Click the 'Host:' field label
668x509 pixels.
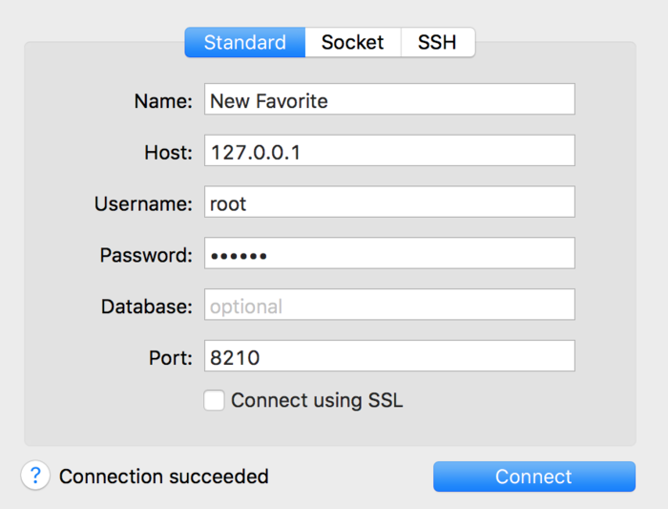(168, 152)
